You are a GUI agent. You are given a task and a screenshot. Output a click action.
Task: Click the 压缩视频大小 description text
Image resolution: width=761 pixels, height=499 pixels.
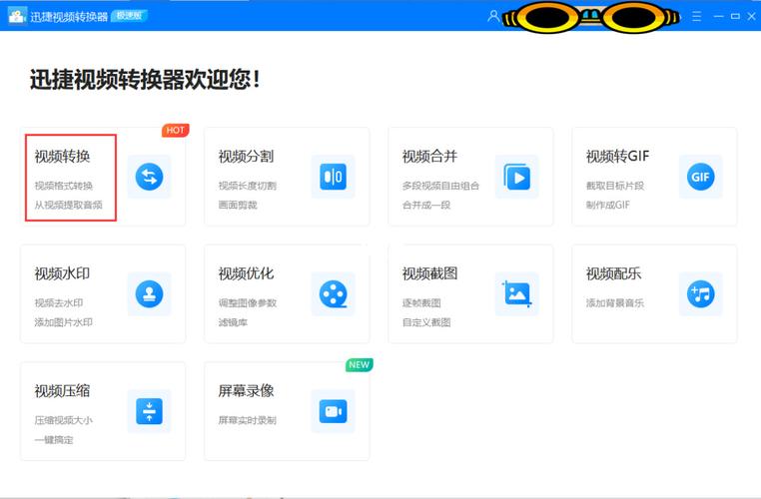tap(64, 420)
